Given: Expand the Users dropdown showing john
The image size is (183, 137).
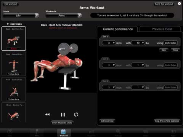Looking at the screenshot, I should 21,16.
